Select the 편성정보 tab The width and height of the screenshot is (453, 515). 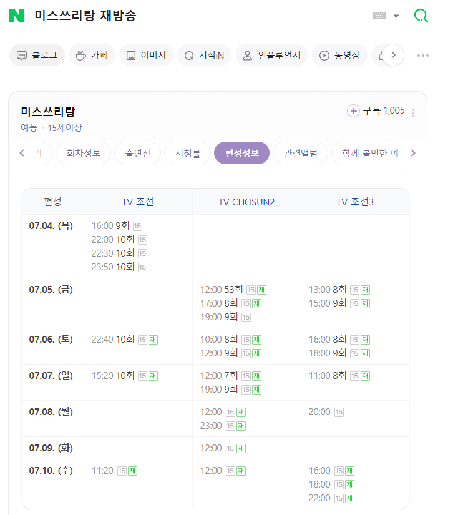[241, 153]
